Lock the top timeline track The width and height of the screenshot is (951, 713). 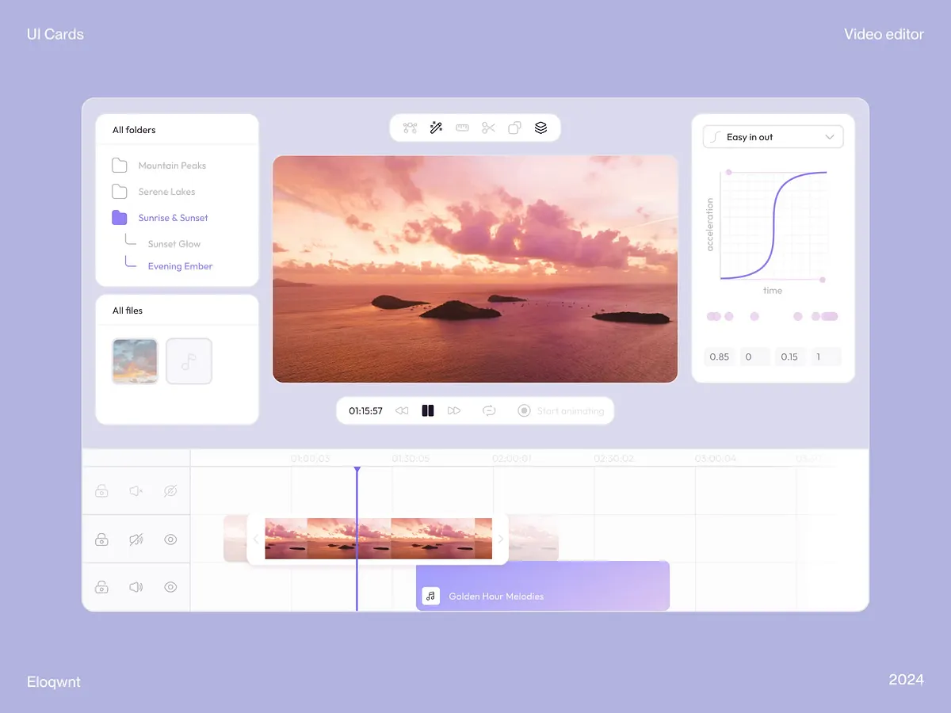tap(101, 491)
